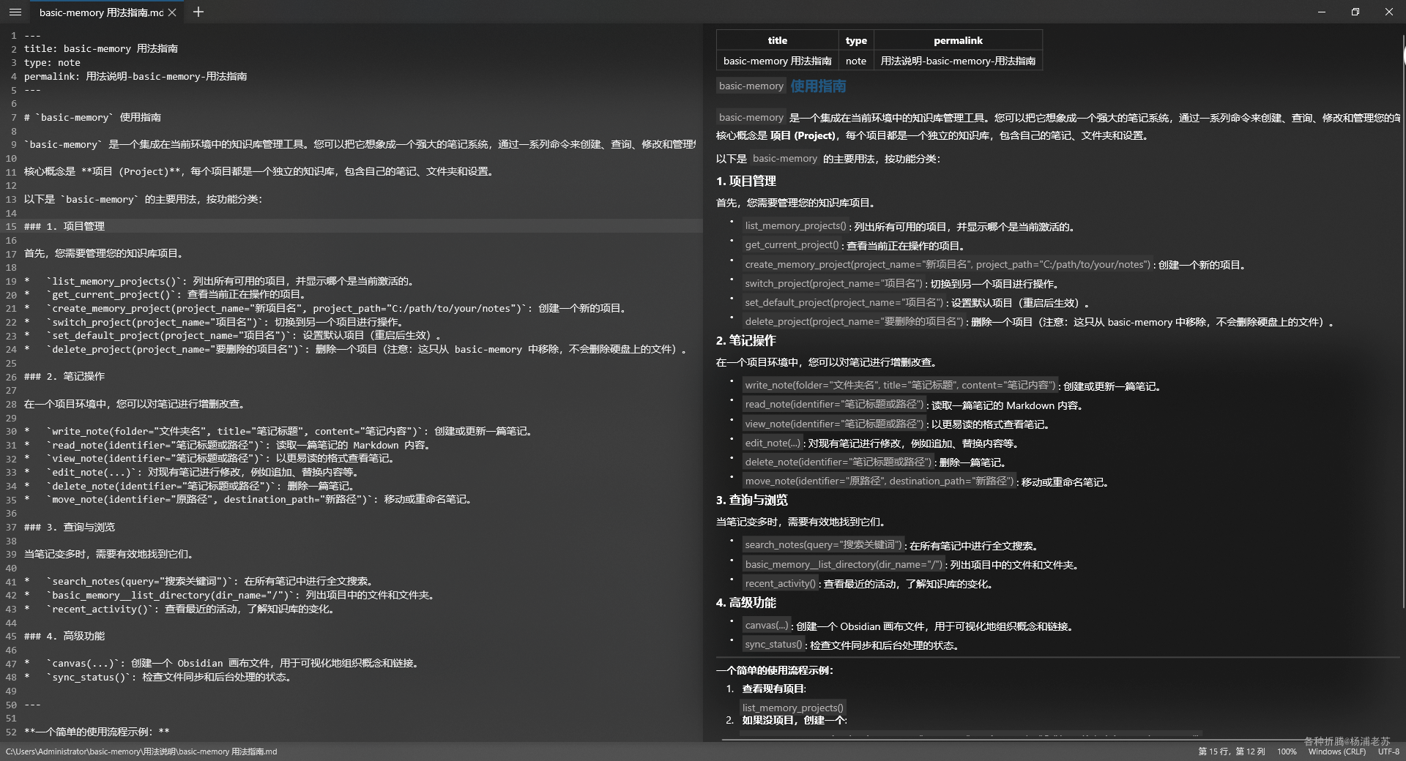Click 'type' header cell in preview table
Viewport: 1406px width, 761px height.
[856, 40]
